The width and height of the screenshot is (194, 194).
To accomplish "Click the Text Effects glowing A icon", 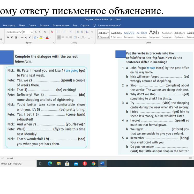I will point(35,37).
